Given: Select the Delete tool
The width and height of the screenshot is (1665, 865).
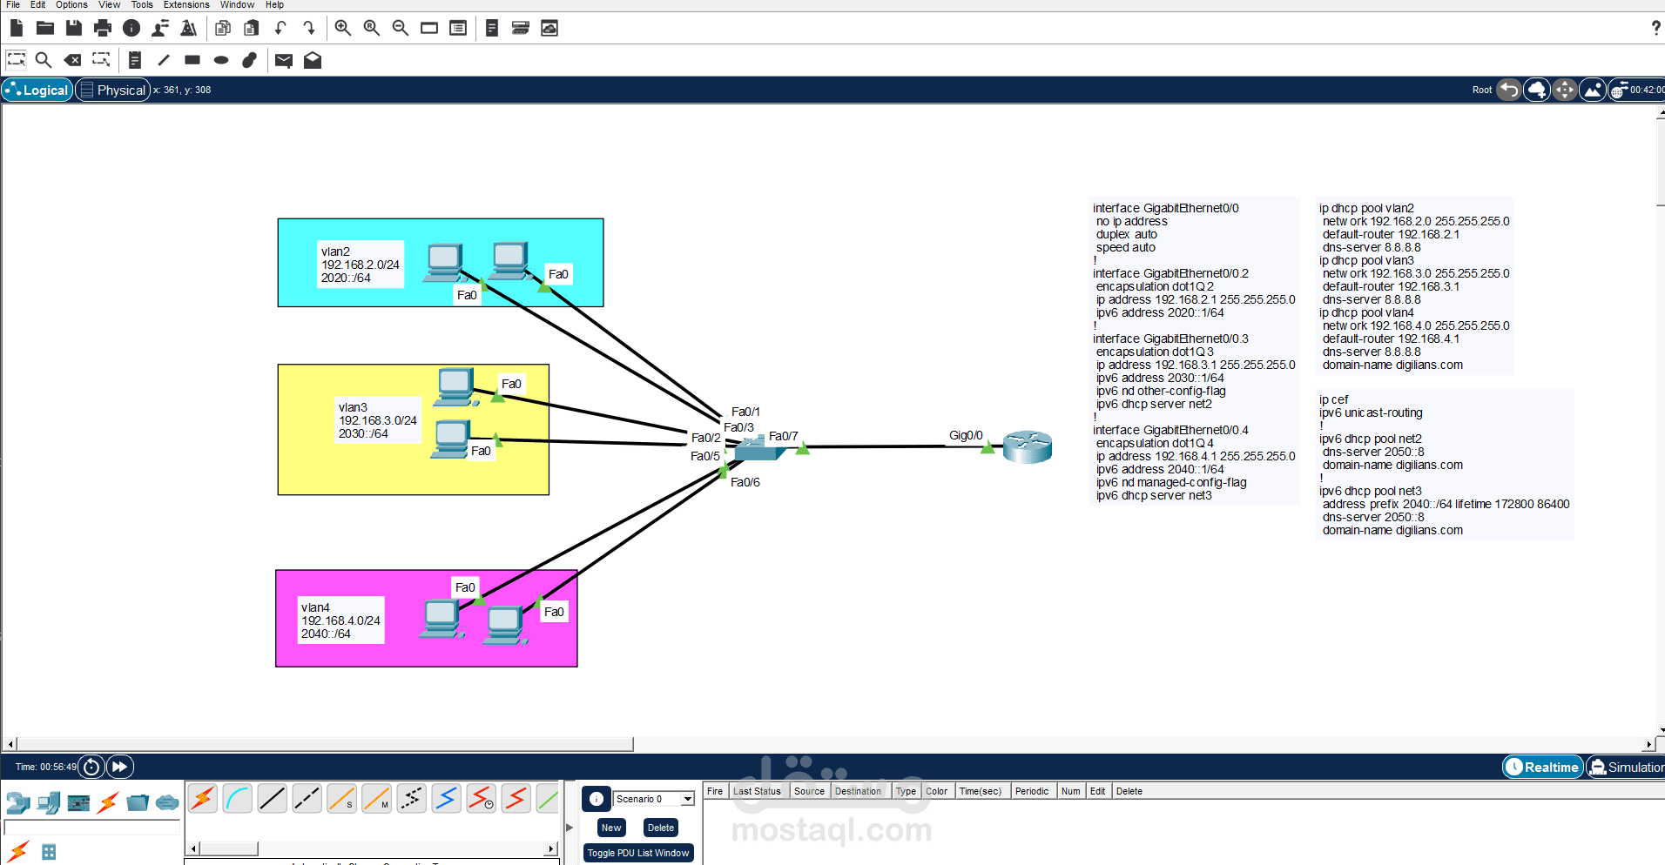Looking at the screenshot, I should [x=72, y=60].
